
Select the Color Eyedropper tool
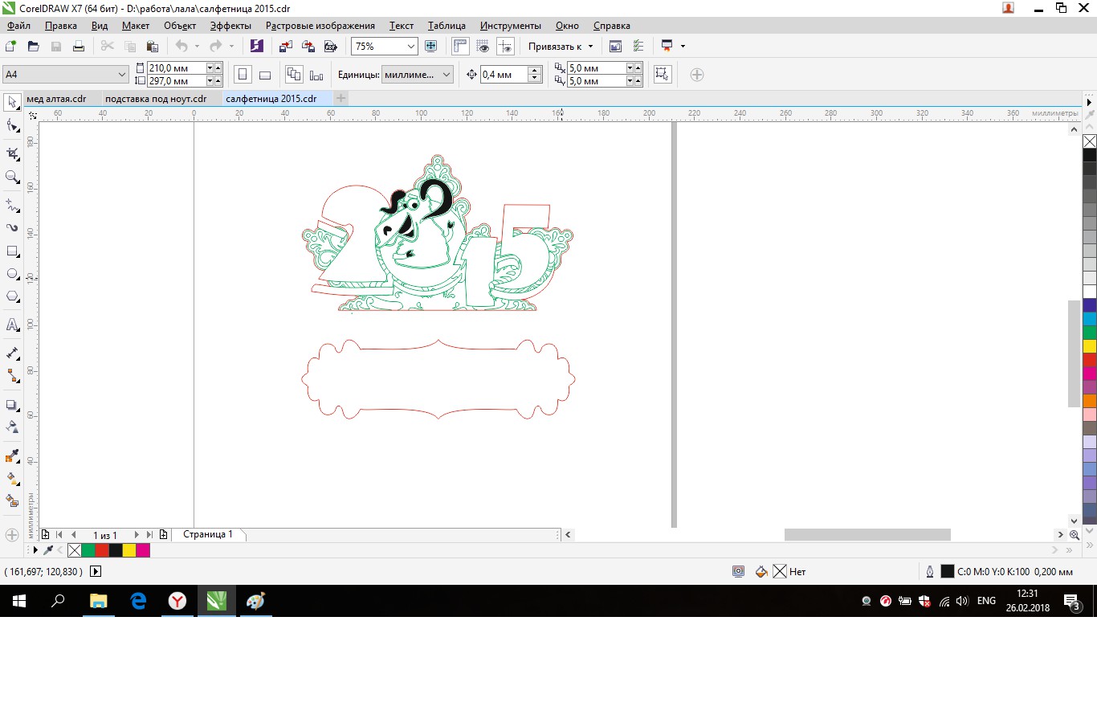coord(12,455)
